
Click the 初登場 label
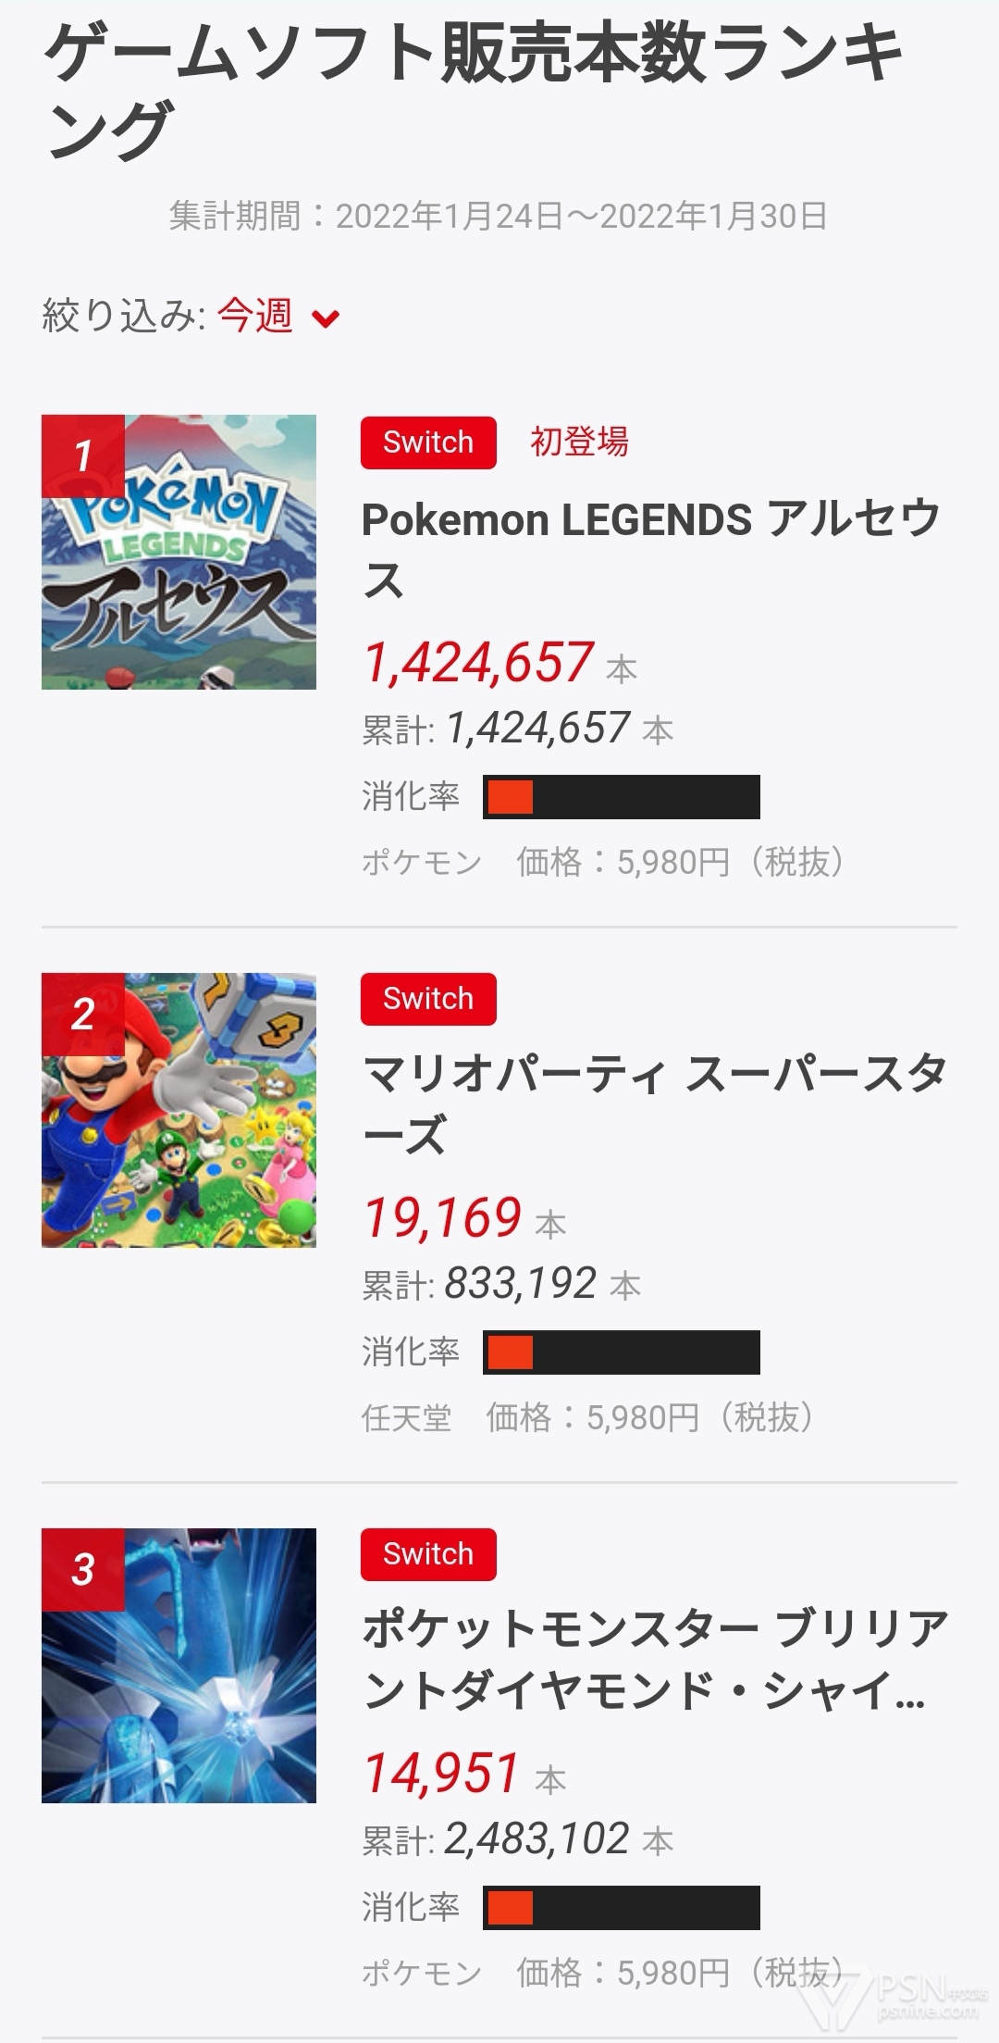coord(579,442)
